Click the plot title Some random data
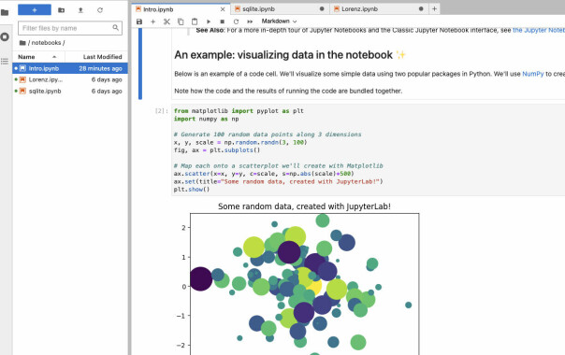This screenshot has height=355, width=565. click(x=304, y=206)
